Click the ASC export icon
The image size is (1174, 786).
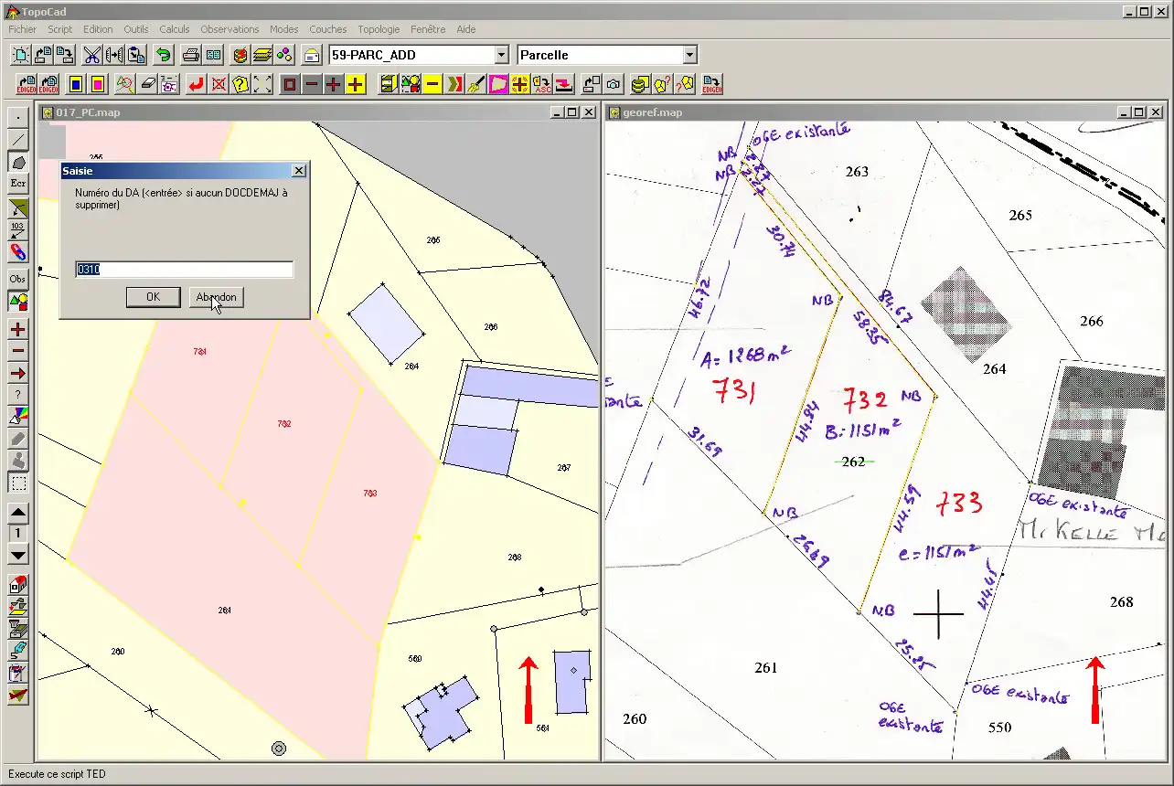pyautogui.click(x=542, y=84)
